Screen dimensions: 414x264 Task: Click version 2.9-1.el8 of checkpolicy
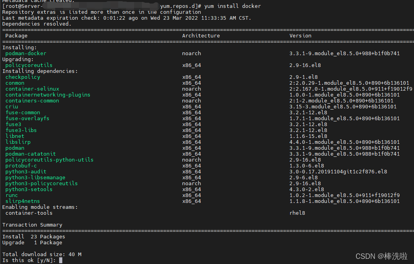(304, 77)
